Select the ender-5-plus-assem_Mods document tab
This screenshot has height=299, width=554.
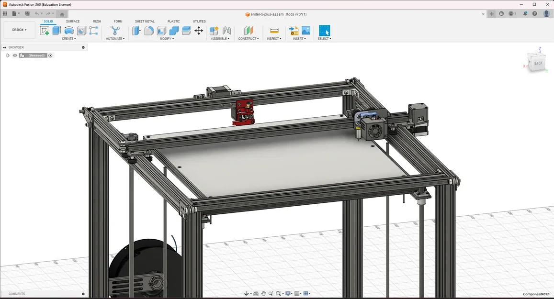point(276,14)
